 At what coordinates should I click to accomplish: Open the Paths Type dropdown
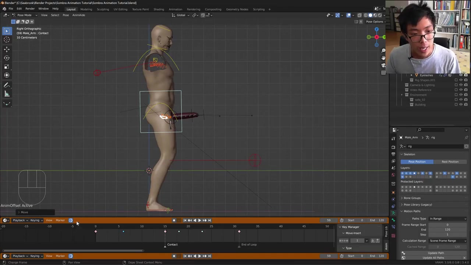[448, 219]
